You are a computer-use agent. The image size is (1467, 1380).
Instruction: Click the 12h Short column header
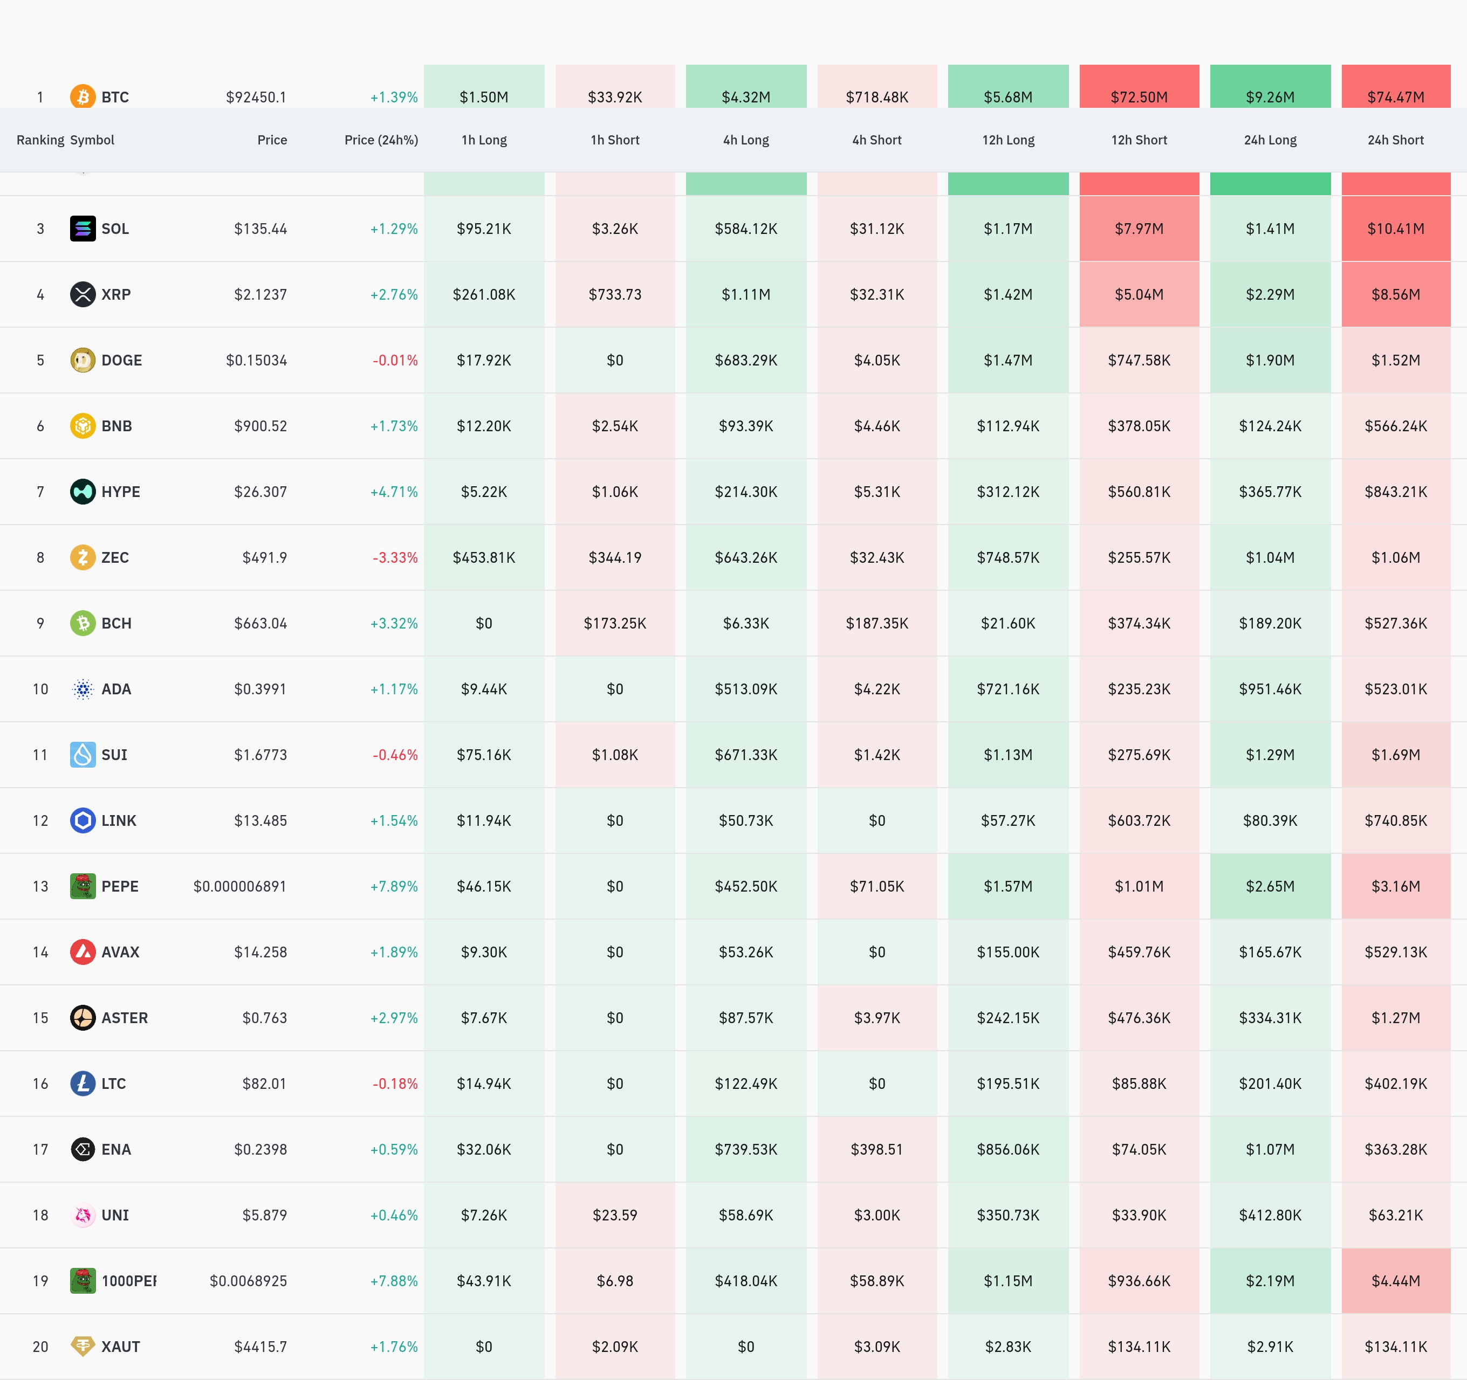pyautogui.click(x=1139, y=140)
